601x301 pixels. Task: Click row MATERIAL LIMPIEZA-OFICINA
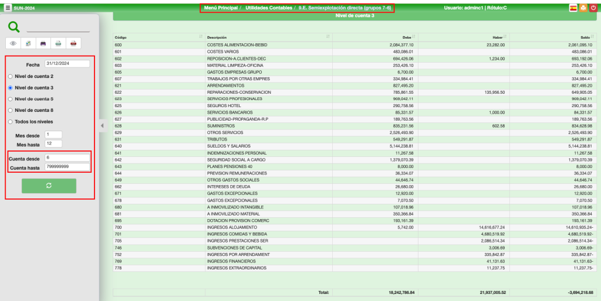(355, 66)
